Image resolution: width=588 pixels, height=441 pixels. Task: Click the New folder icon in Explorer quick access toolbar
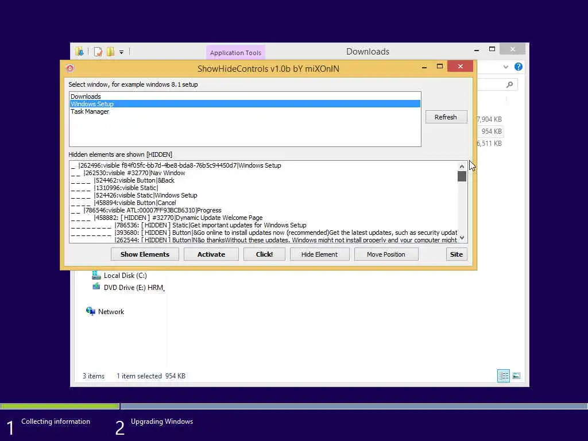coord(110,52)
